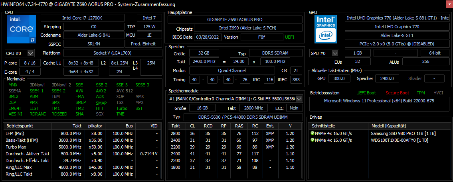
Task: Click the SGX feature flag
Action: (x=99, y=114)
